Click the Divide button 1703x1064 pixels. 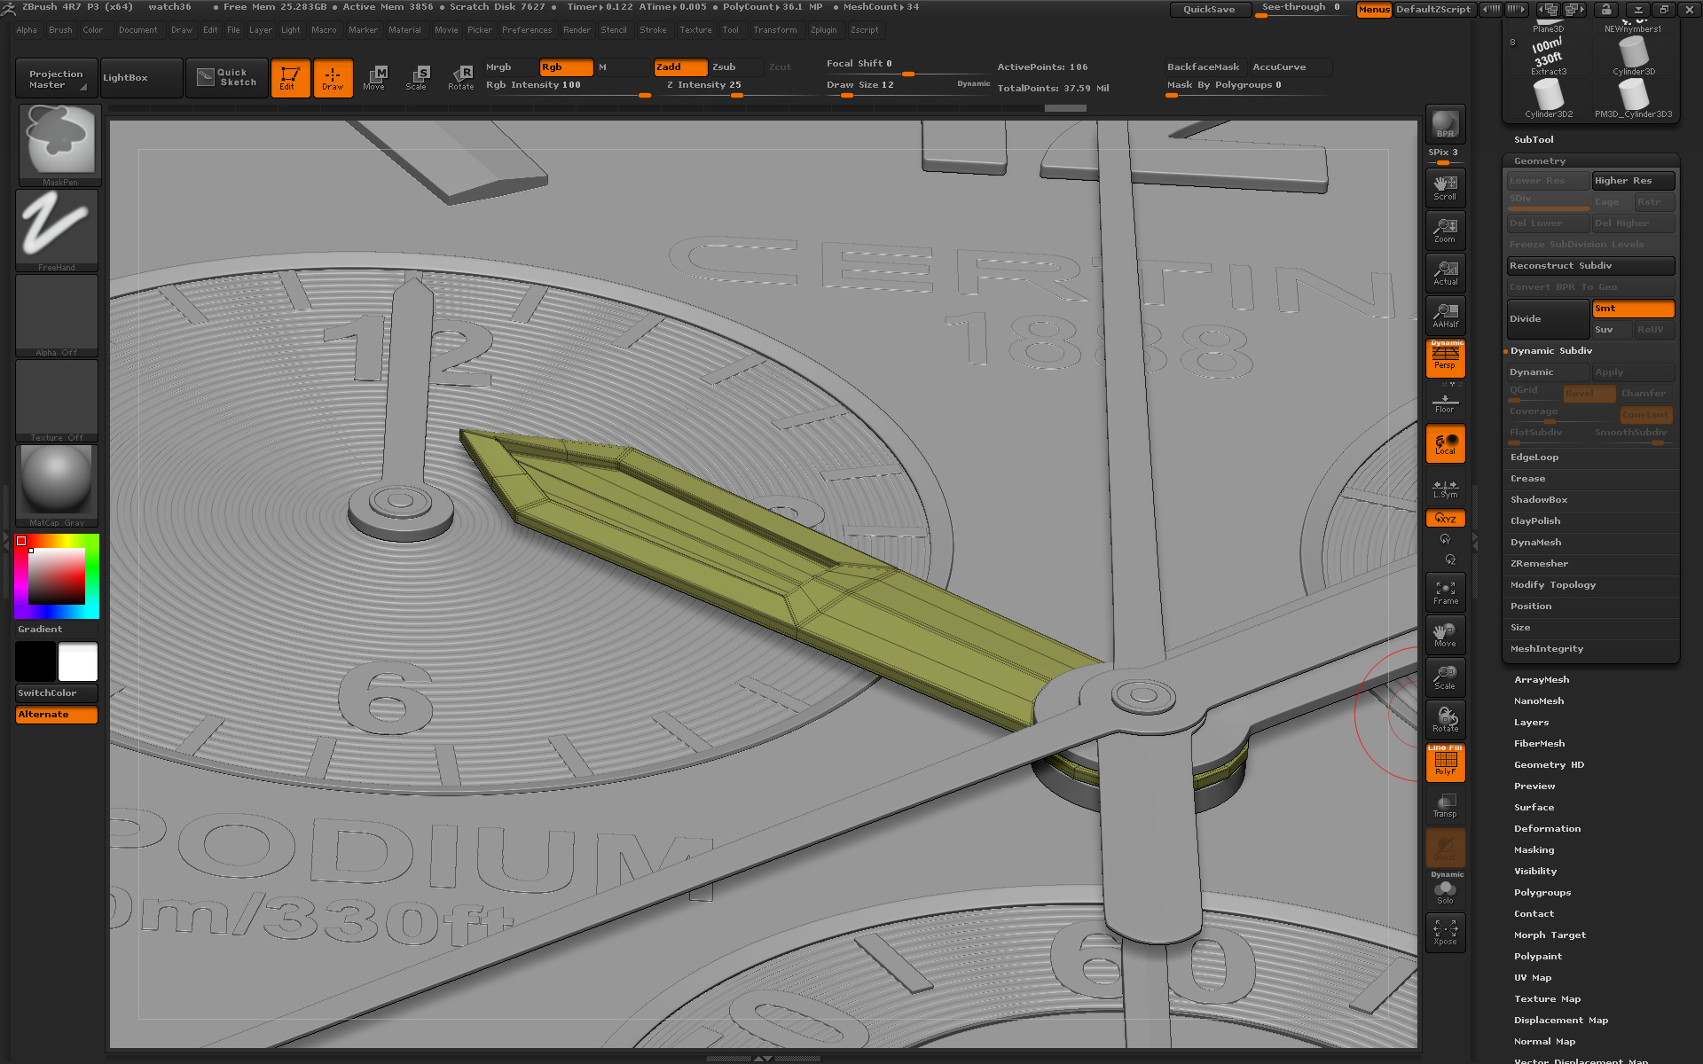point(1549,319)
